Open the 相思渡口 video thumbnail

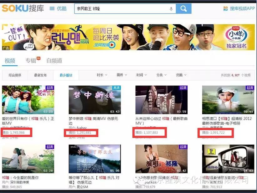coord(228,100)
